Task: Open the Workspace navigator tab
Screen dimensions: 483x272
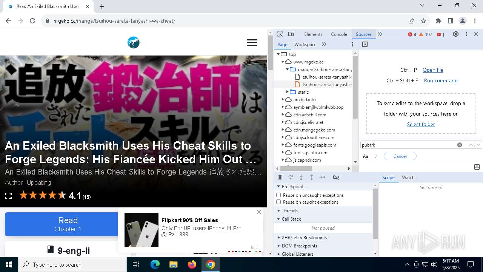Action: [305, 44]
